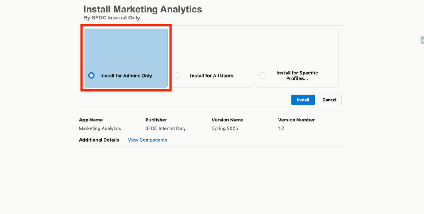Click the "By SFDC Internal Only" subtitle

[112, 18]
